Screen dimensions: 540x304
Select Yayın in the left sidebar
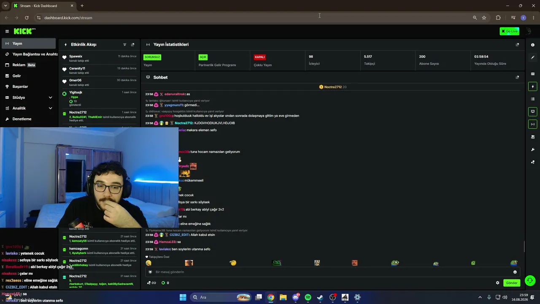[x=29, y=43]
